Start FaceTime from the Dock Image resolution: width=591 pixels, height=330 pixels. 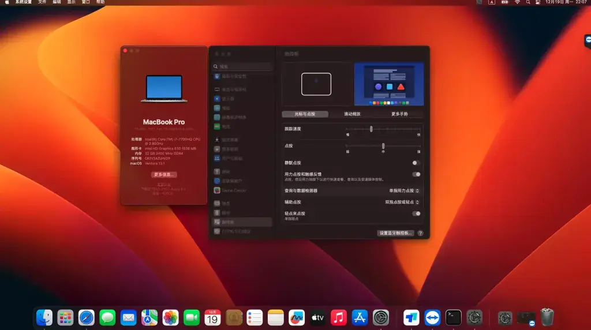[x=192, y=317]
